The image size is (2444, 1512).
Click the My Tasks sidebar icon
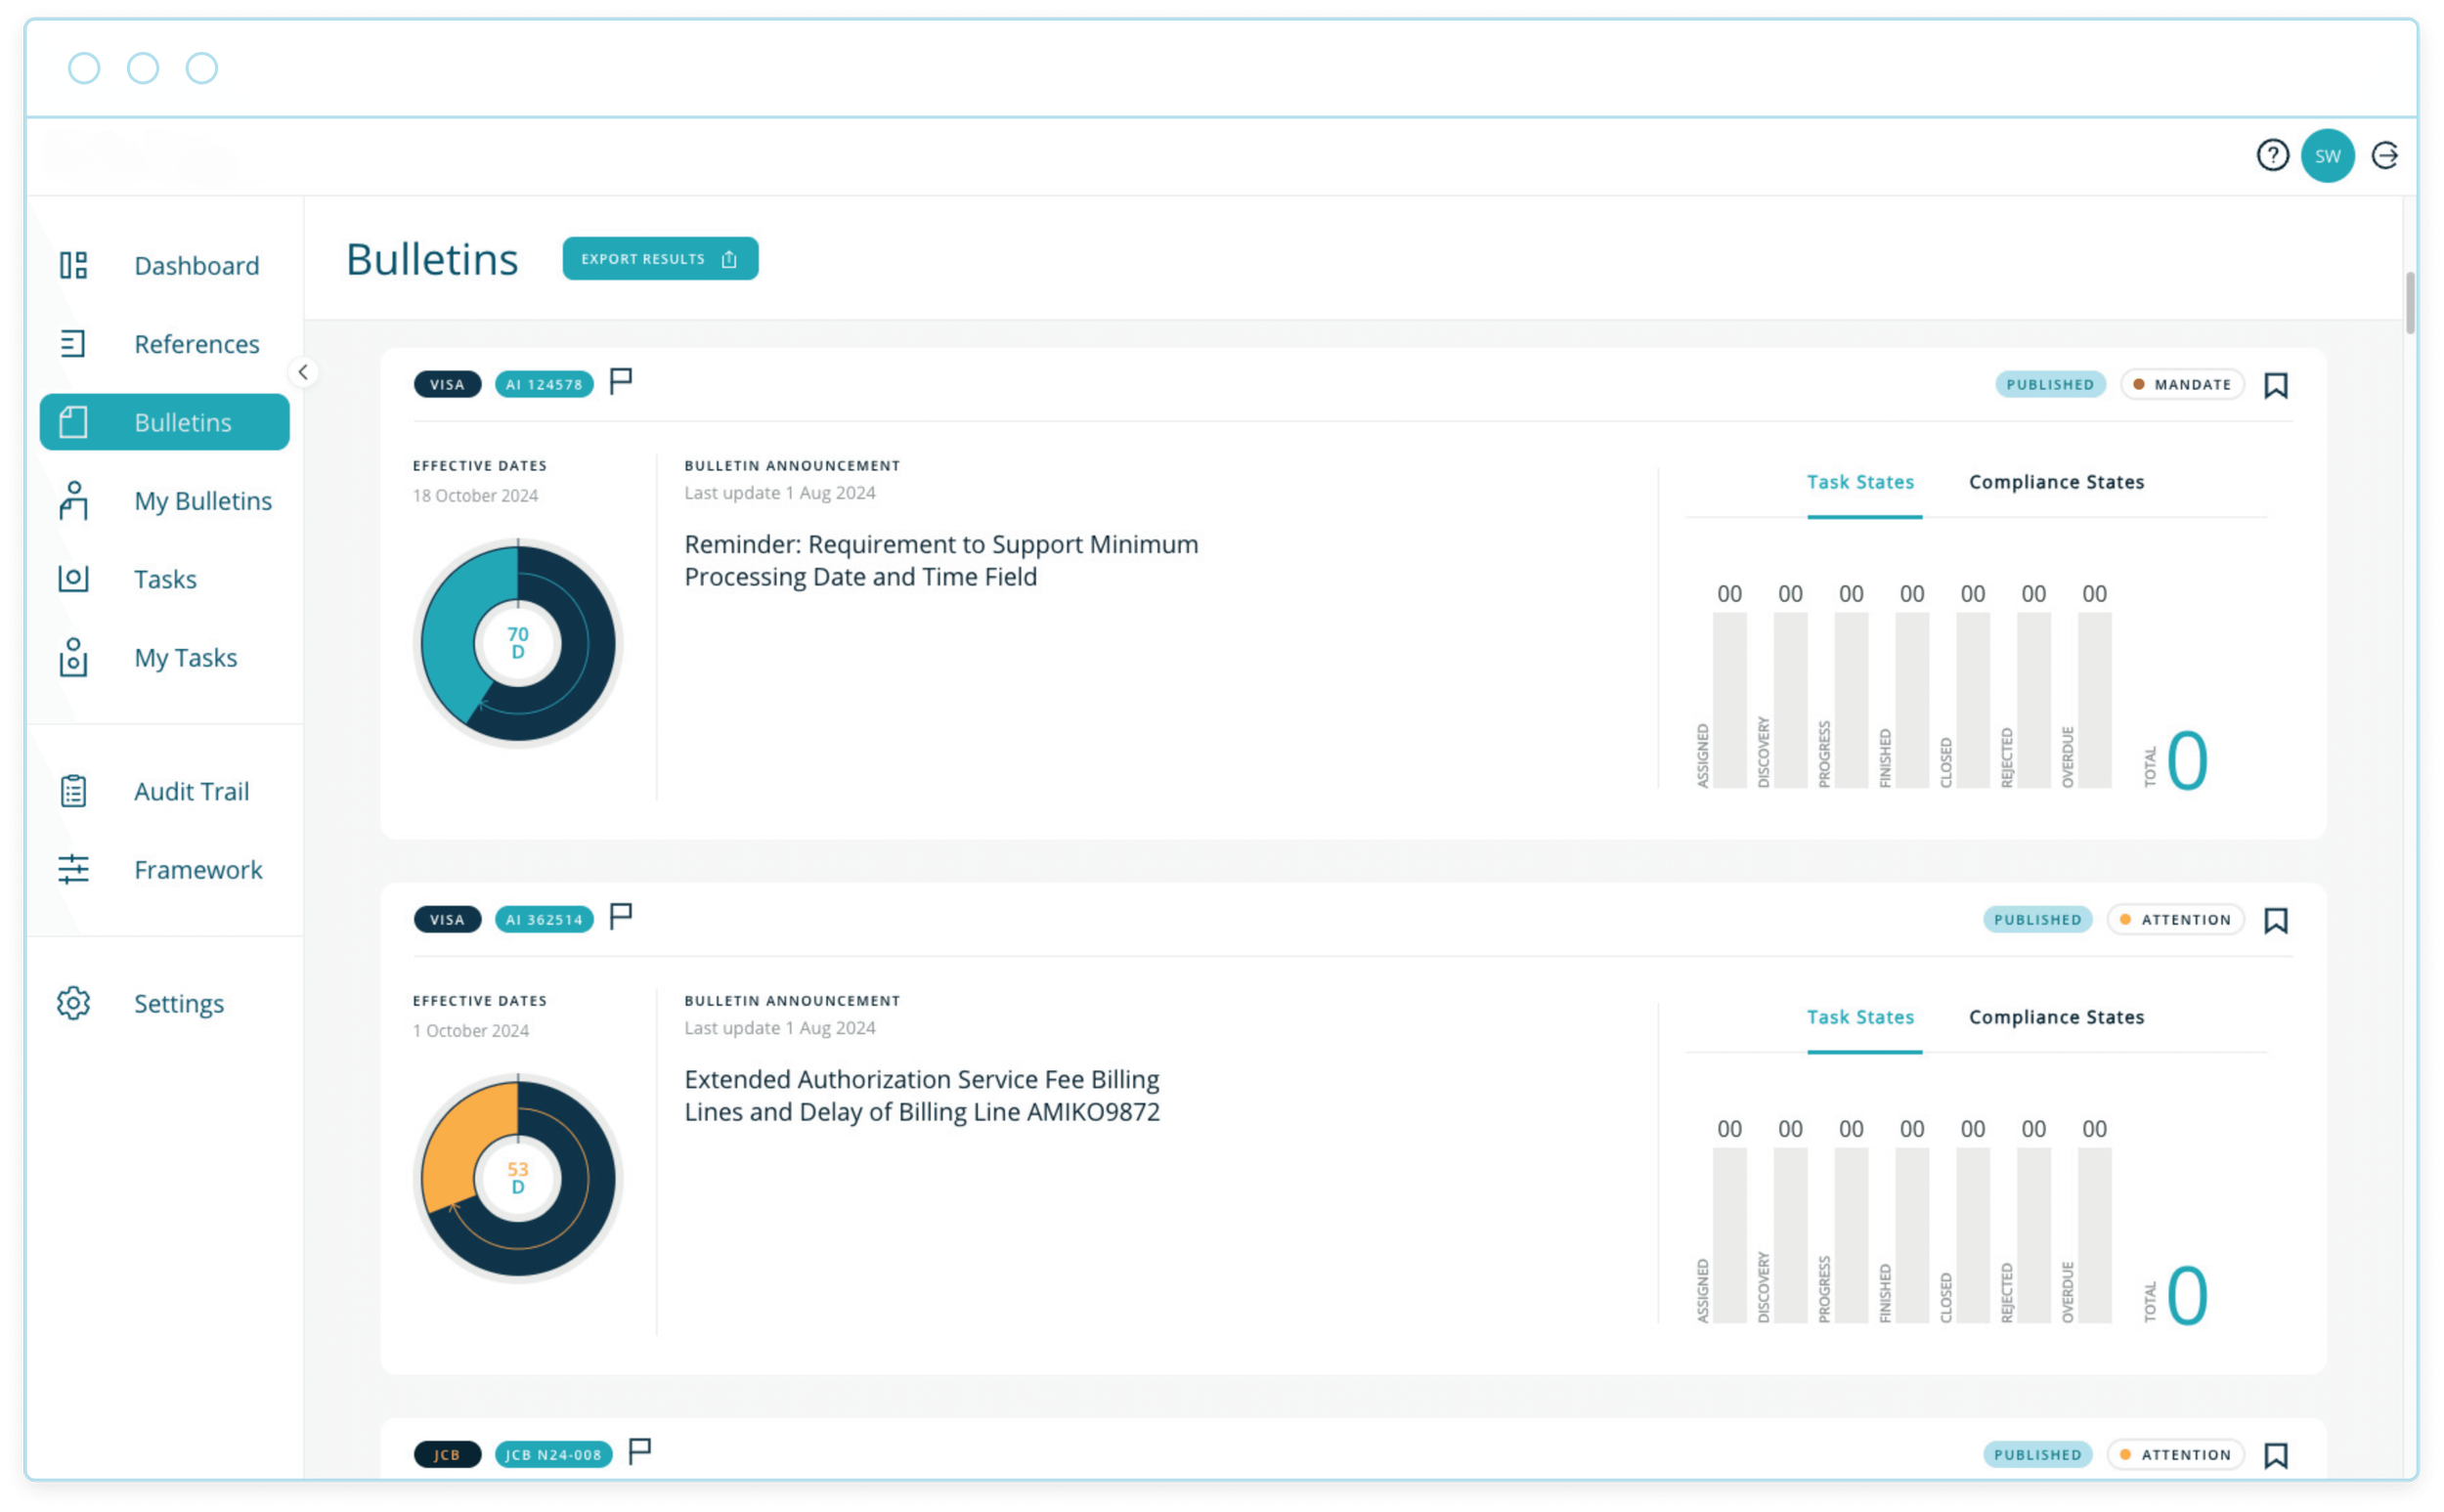73,657
